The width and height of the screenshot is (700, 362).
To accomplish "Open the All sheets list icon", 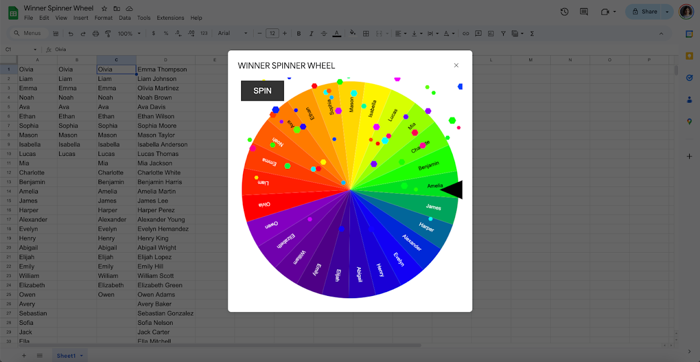I will pyautogui.click(x=39, y=355).
